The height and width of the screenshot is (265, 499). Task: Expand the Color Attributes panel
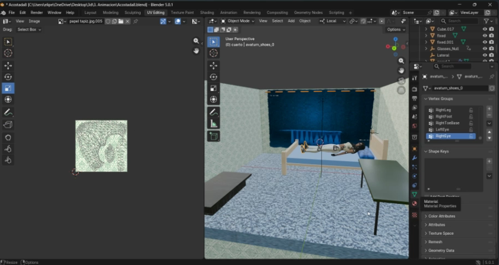pyautogui.click(x=442, y=216)
